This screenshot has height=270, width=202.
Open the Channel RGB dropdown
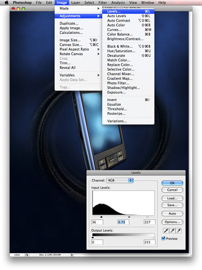(120, 180)
